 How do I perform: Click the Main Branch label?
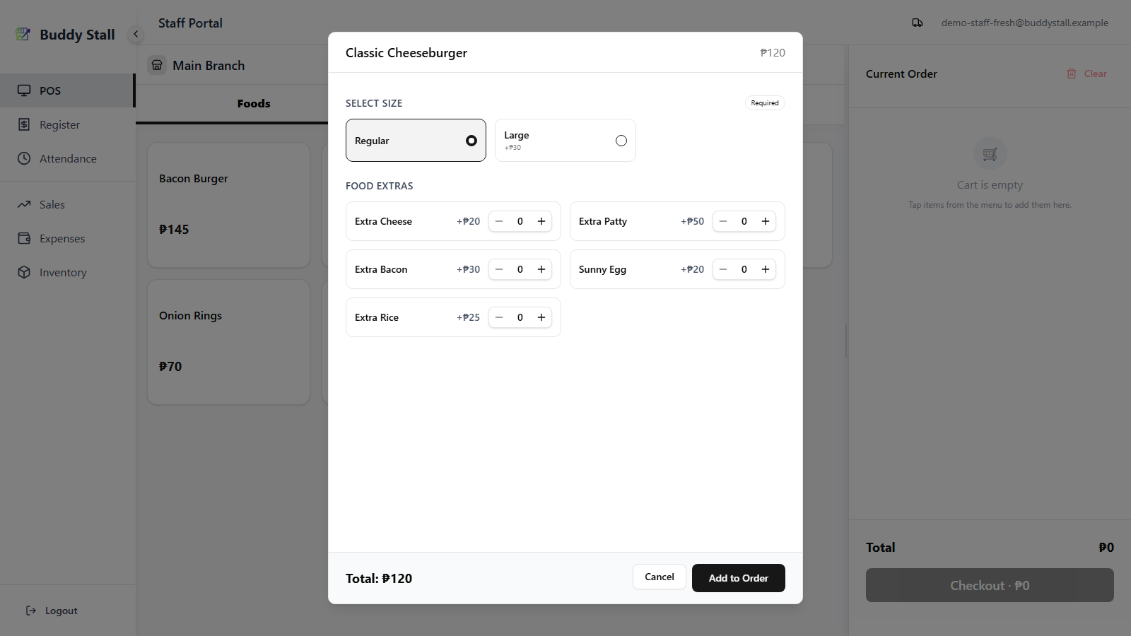pyautogui.click(x=209, y=65)
